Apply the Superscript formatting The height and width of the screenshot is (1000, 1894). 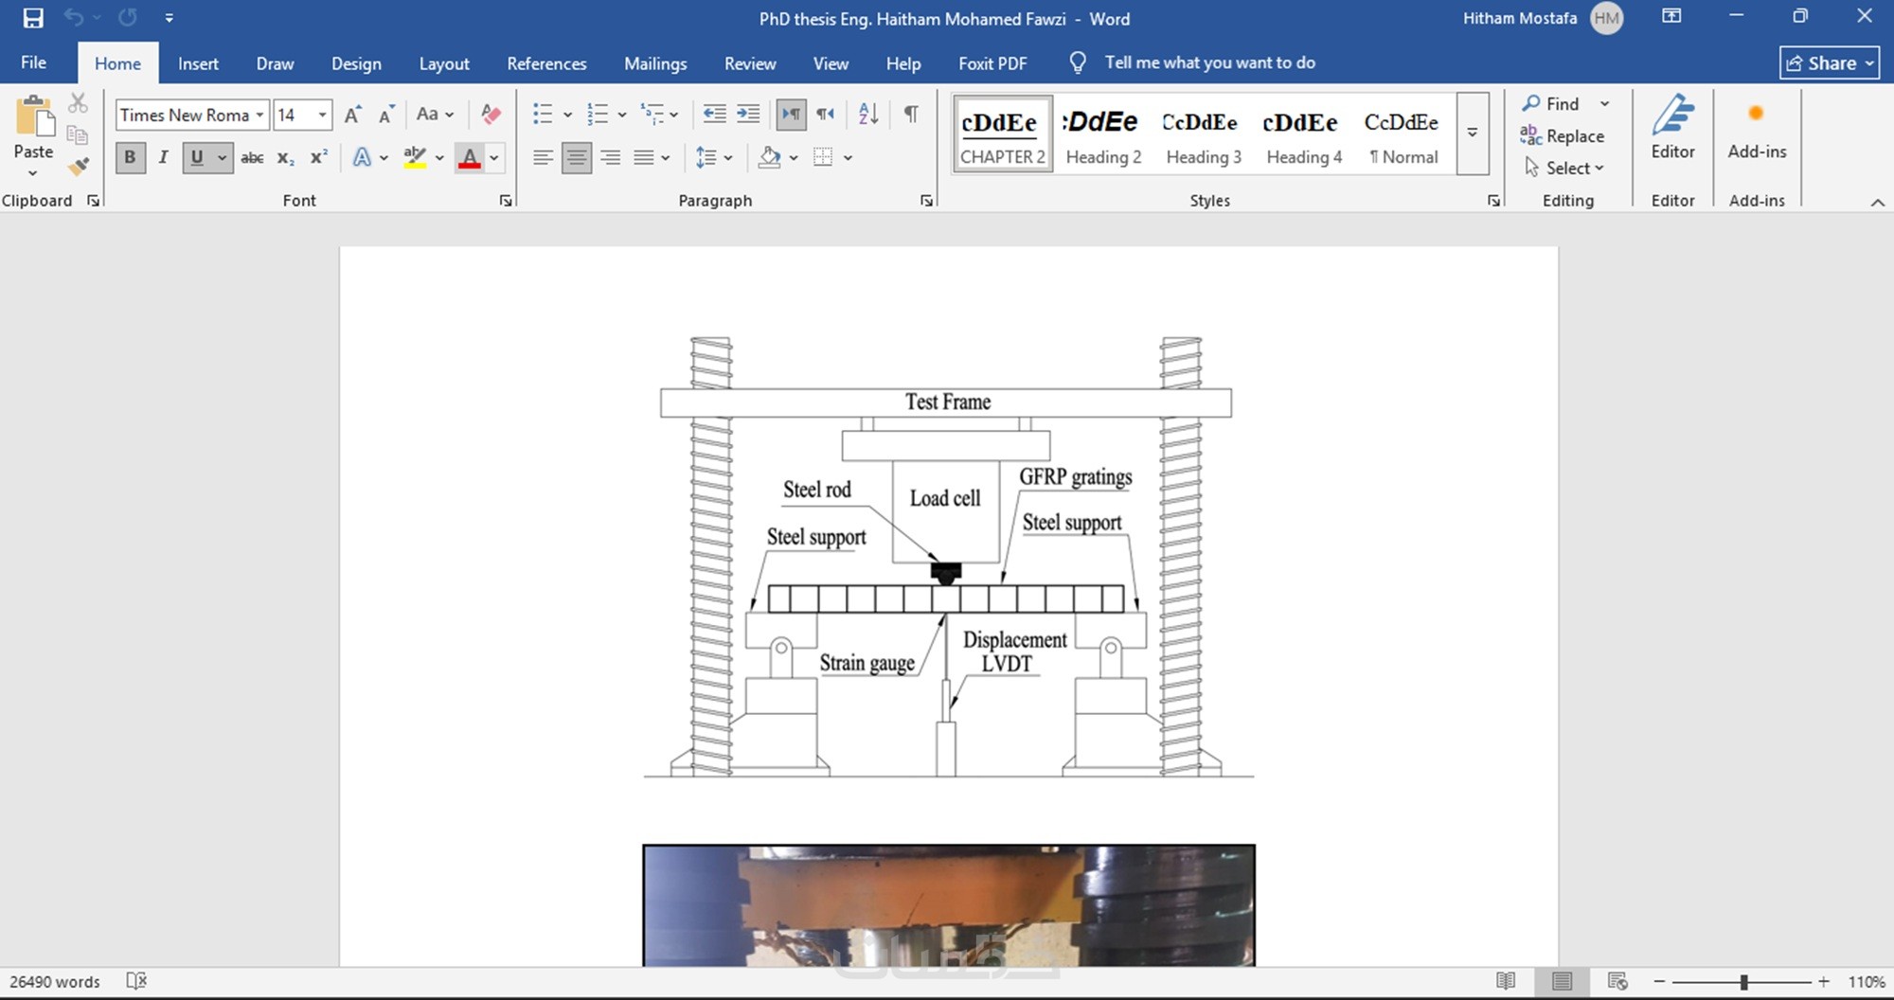(x=319, y=158)
